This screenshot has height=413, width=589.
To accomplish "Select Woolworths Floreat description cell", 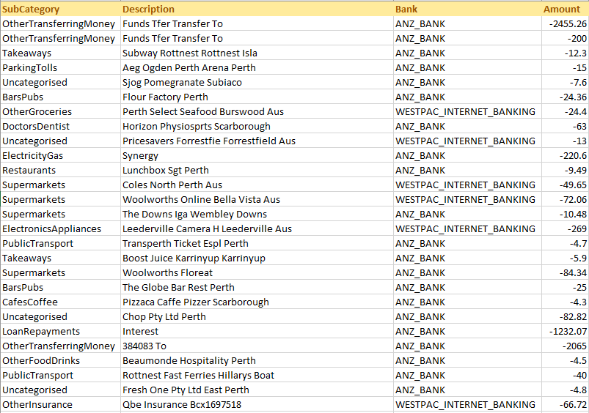I will pyautogui.click(x=257, y=272).
